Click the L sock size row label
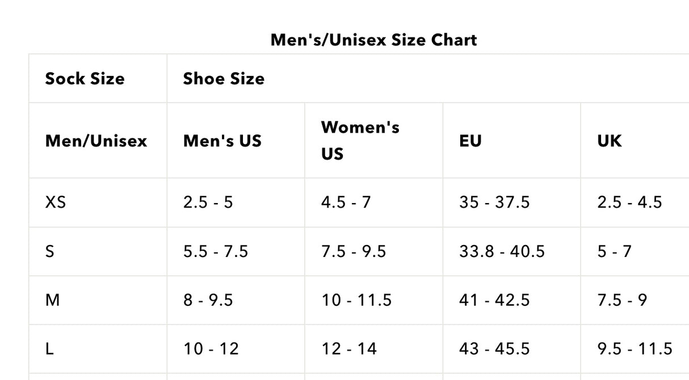The height and width of the screenshot is (380, 689). [49, 349]
